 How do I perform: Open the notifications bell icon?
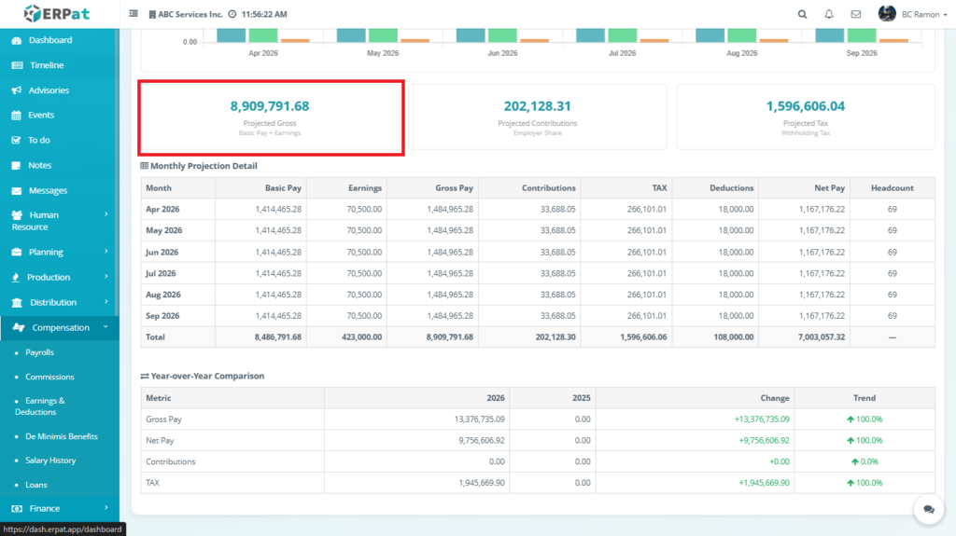[x=829, y=14]
